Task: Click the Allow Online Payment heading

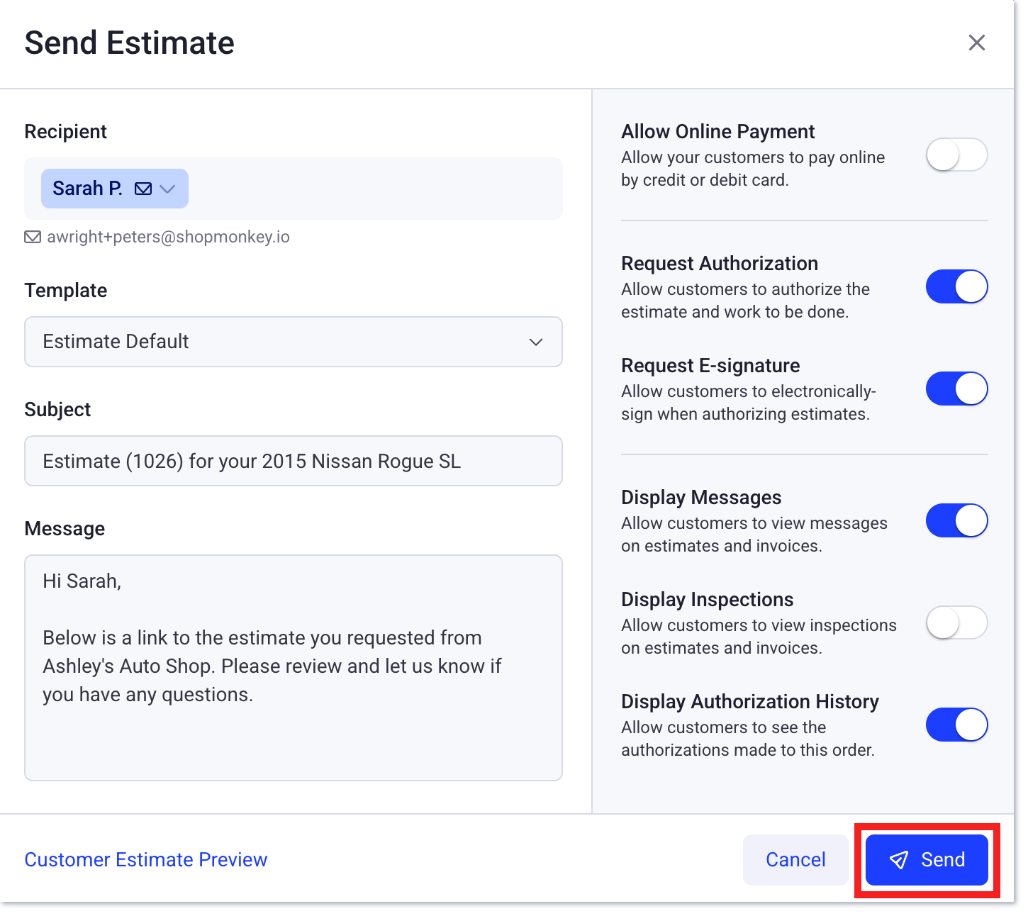Action: (x=718, y=132)
